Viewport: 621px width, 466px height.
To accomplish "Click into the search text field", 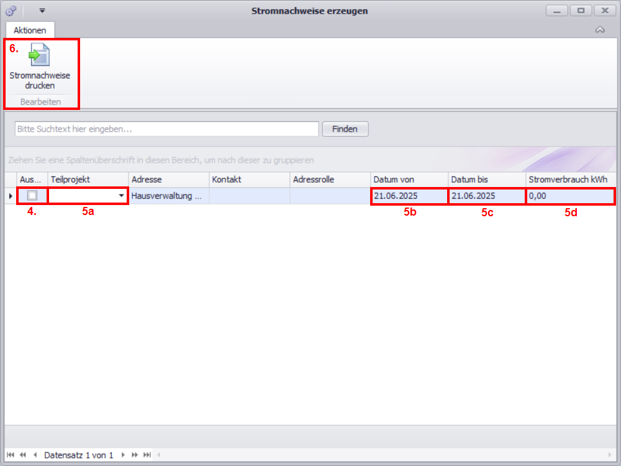I will coord(166,129).
